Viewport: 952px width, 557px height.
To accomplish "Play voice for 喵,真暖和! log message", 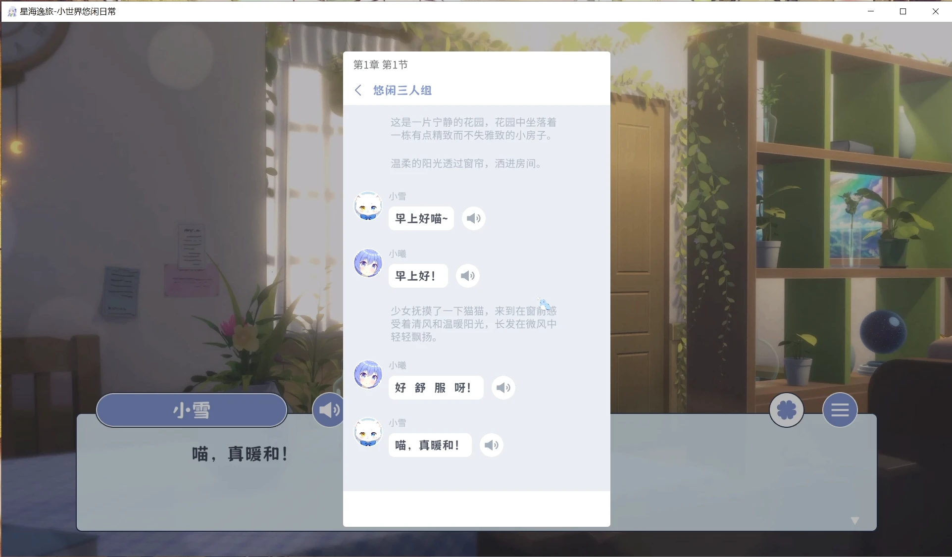I will point(492,445).
